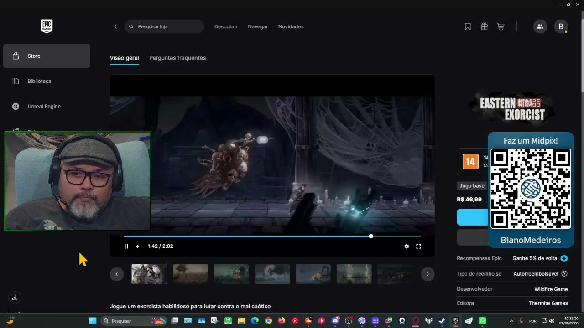
Task: Open File Explorer from the taskbar
Action: pyautogui.click(x=241, y=321)
